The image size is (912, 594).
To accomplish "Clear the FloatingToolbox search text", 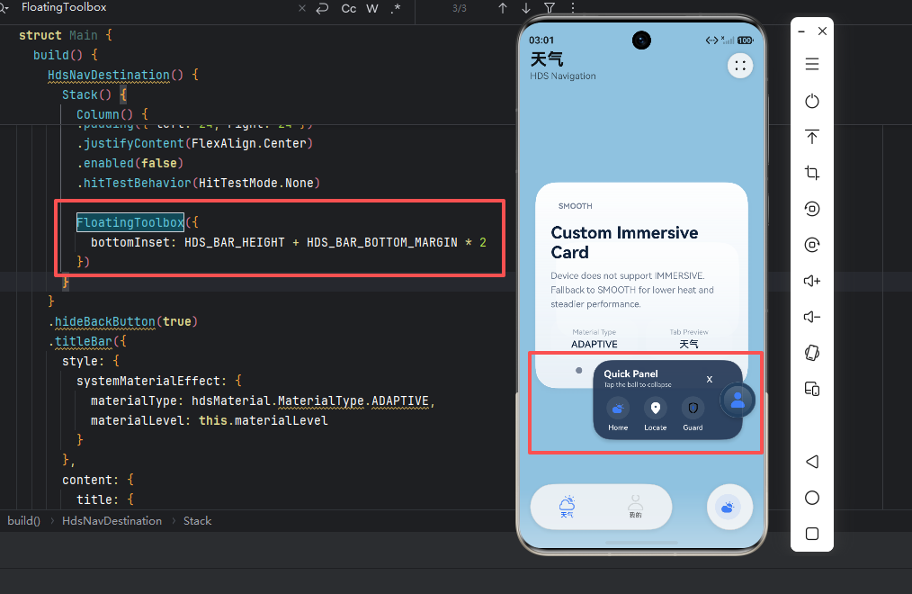I will pos(302,8).
